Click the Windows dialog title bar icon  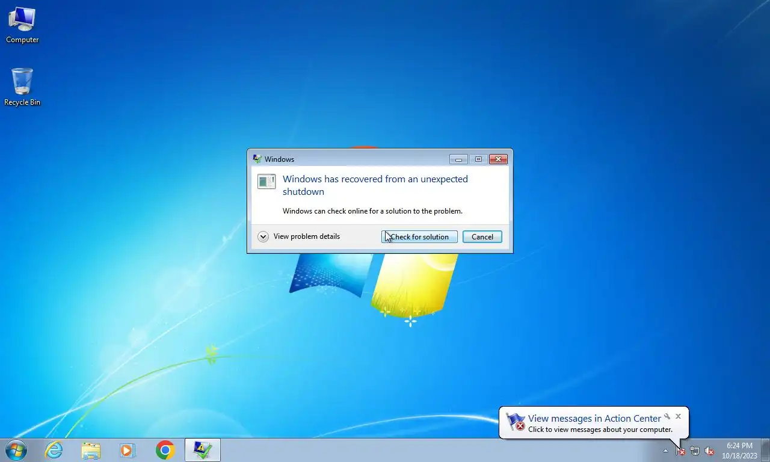click(x=257, y=159)
